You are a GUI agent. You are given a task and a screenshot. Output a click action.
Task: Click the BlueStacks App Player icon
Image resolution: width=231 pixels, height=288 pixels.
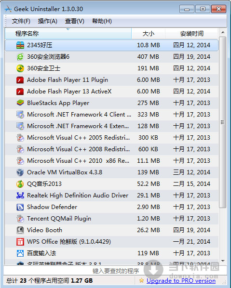[20, 103]
